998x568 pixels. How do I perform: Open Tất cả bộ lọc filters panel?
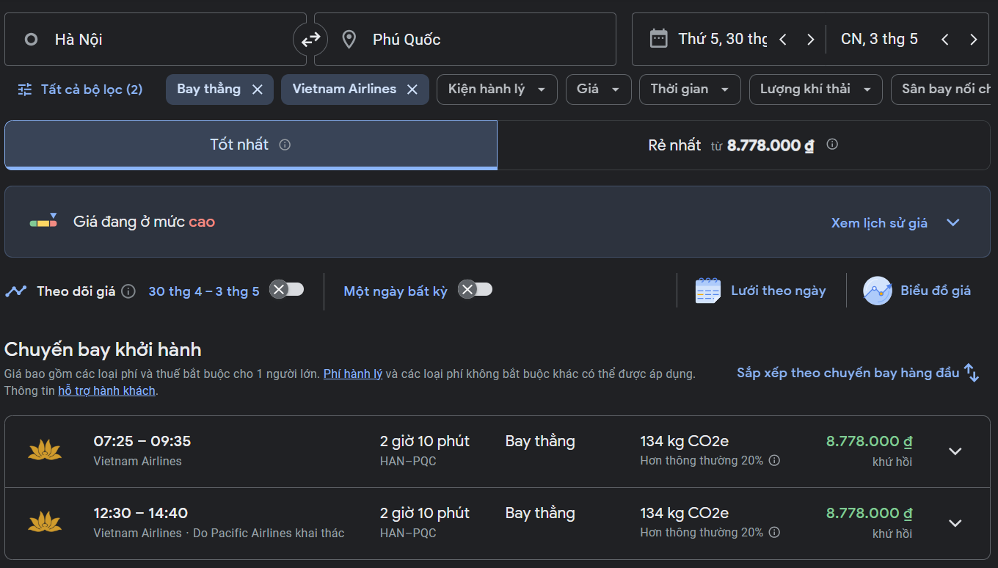click(81, 90)
